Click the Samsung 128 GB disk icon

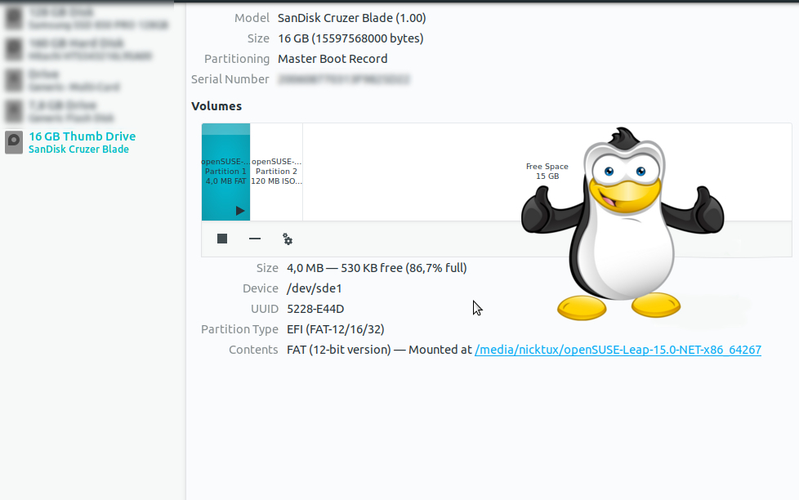coord(14,19)
